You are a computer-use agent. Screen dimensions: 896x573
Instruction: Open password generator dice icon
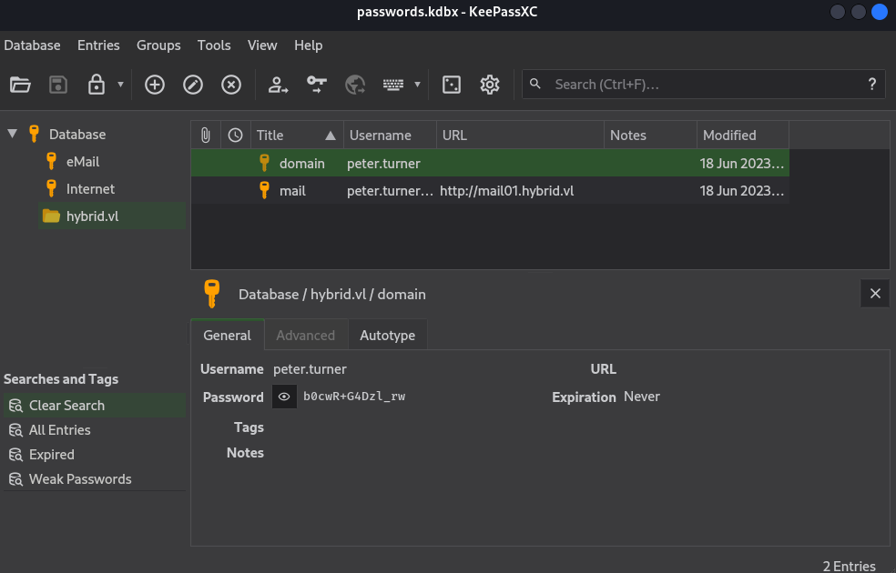(x=452, y=85)
